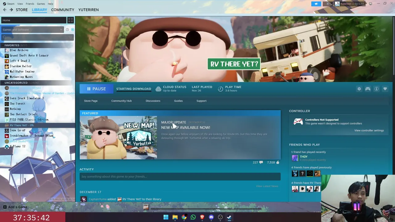Screen dimensions: 395x222
Task: Go to the STORE tab
Action: [x=22, y=10]
